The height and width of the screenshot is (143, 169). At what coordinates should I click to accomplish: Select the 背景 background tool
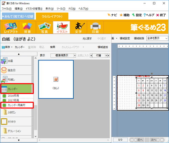tap(27, 27)
